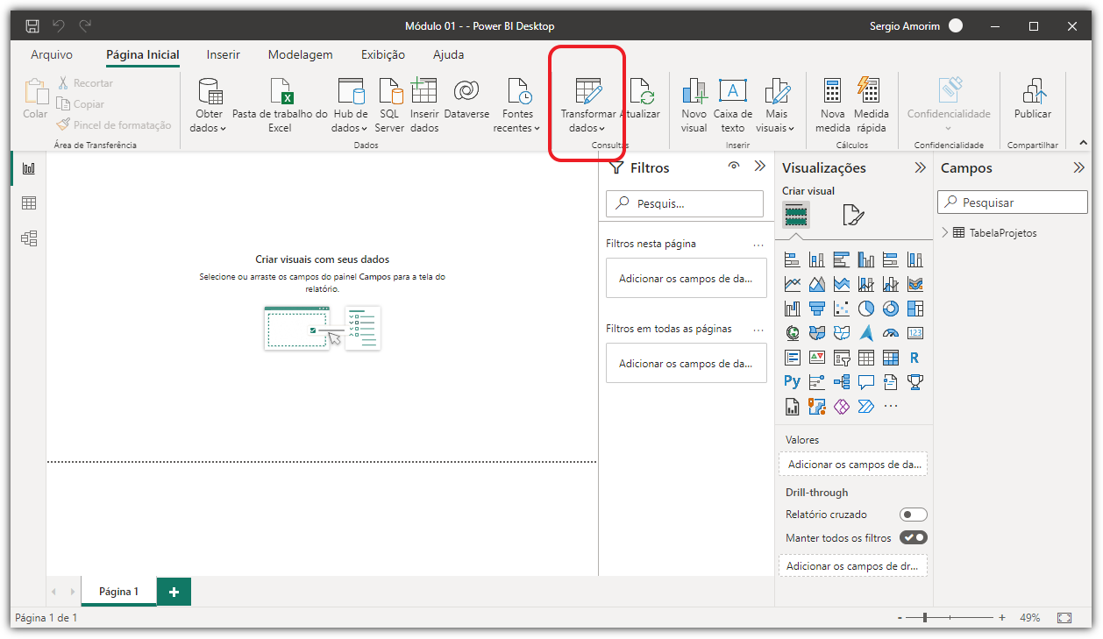The image size is (1103, 639).
Task: Select the Q&A speech bubble visual
Action: (x=866, y=382)
